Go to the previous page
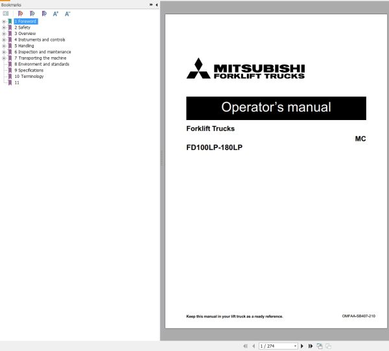Image resolution: width=389 pixels, height=351 pixels. [x=253, y=346]
